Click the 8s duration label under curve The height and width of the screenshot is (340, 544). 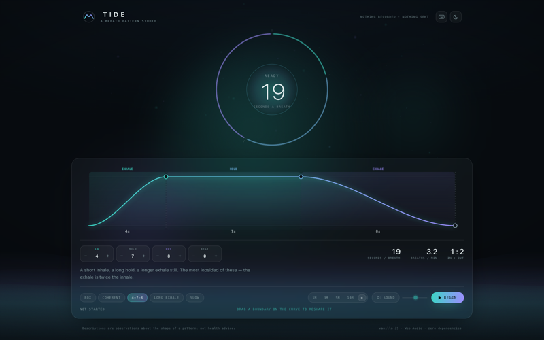pos(378,231)
